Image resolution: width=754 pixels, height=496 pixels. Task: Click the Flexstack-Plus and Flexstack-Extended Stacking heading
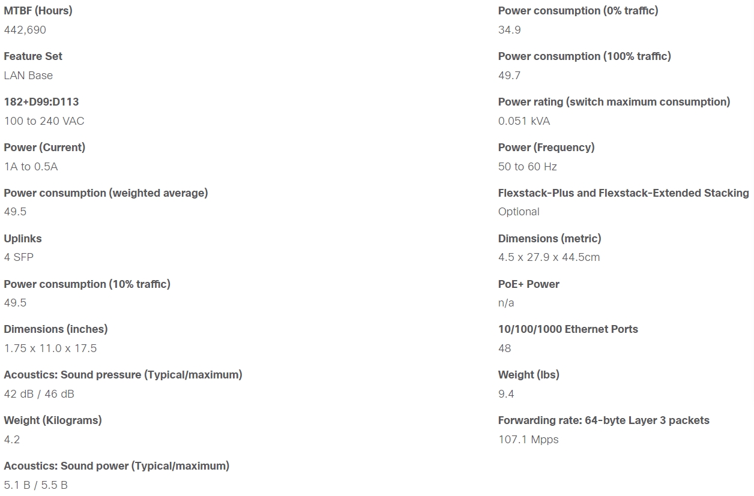click(623, 193)
